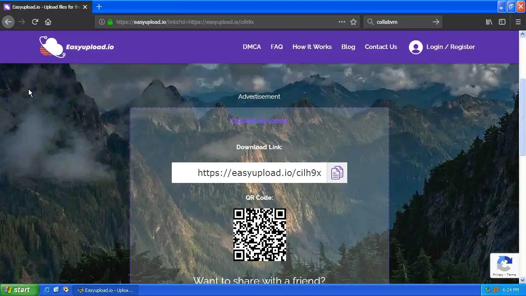Open the Firefox hamburger menu
526x296 pixels.
tap(518, 22)
